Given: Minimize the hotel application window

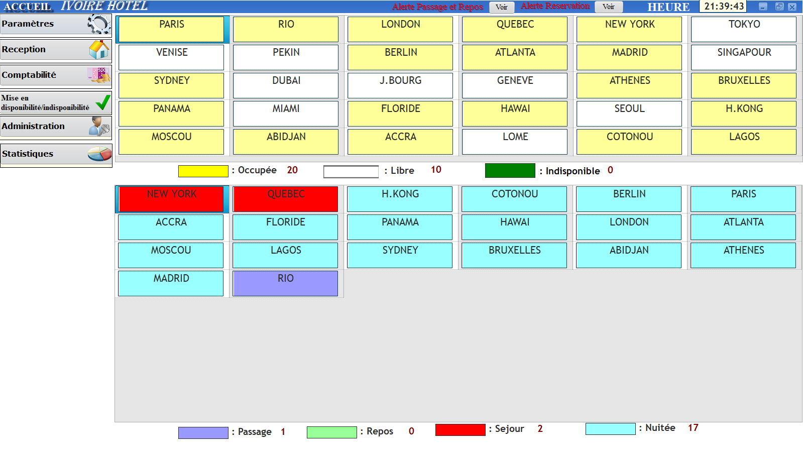Looking at the screenshot, I should [x=763, y=7].
